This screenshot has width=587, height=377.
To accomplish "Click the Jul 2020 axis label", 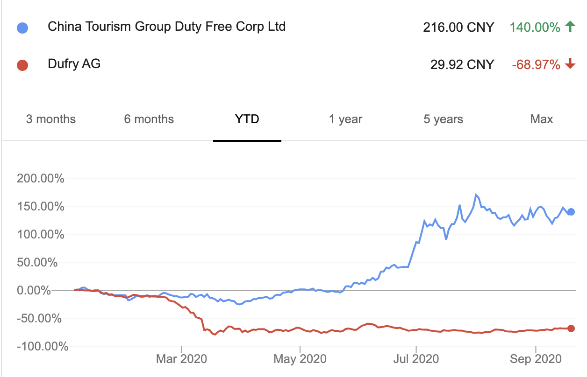I will coord(416,359).
